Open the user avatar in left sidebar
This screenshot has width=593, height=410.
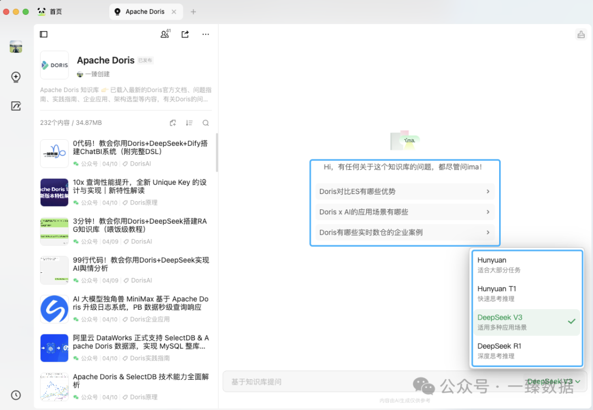(16, 47)
